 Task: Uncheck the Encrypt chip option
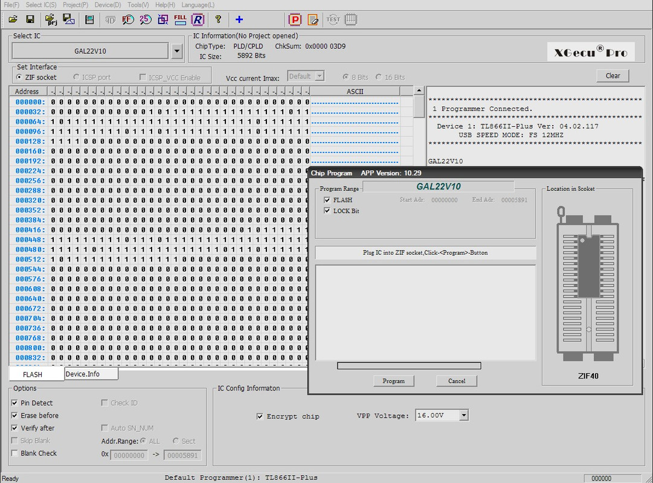click(260, 417)
